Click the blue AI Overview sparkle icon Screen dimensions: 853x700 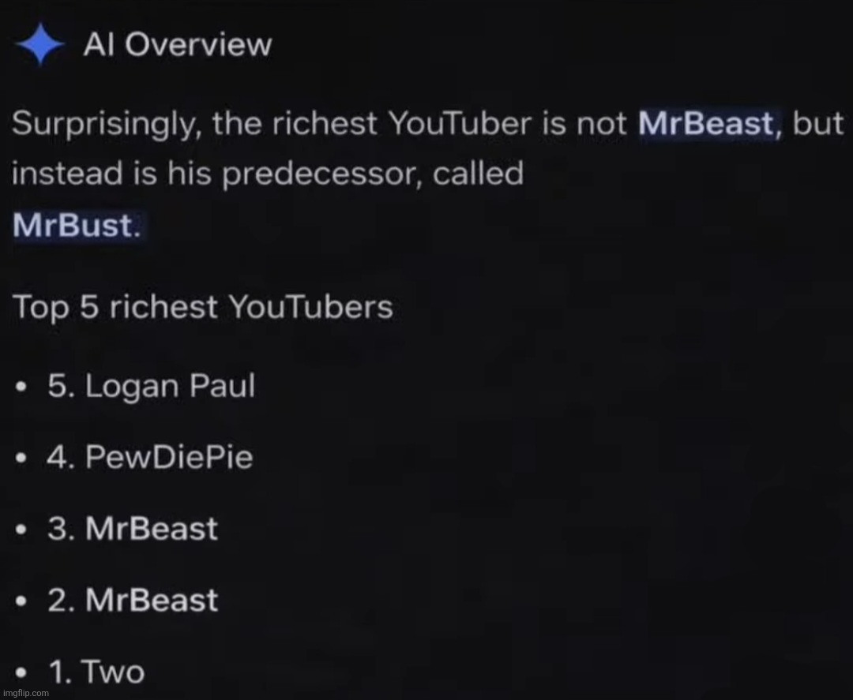click(39, 45)
